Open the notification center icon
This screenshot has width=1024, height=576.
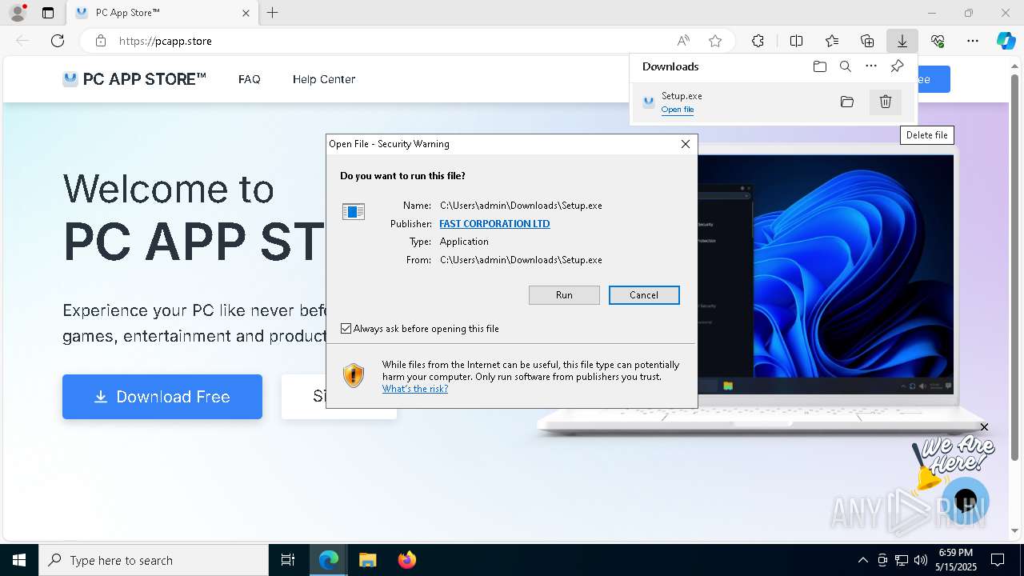point(998,560)
